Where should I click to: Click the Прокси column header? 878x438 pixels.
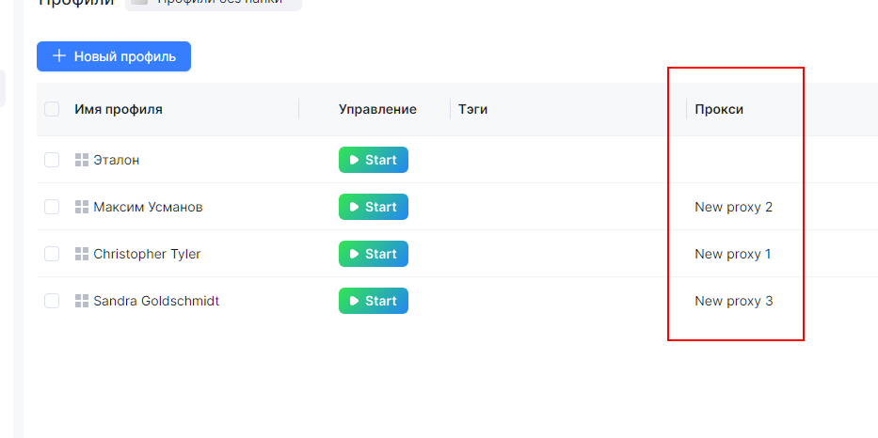pyautogui.click(x=719, y=109)
